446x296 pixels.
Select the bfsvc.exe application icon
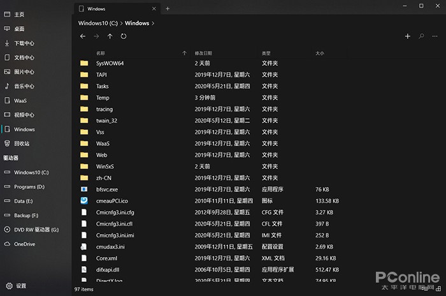click(84, 189)
